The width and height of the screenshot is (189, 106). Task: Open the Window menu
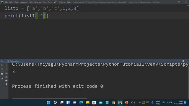[62, 2]
